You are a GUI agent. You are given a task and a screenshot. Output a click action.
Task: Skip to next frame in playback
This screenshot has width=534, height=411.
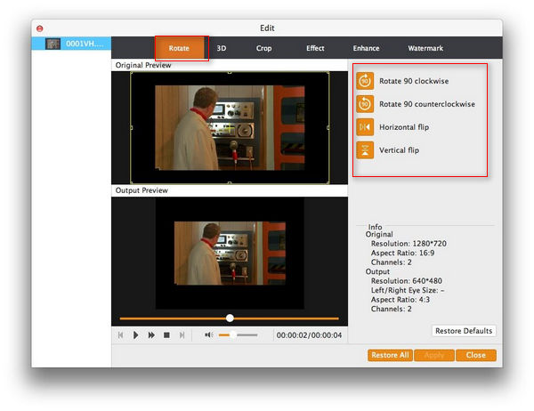(x=182, y=335)
